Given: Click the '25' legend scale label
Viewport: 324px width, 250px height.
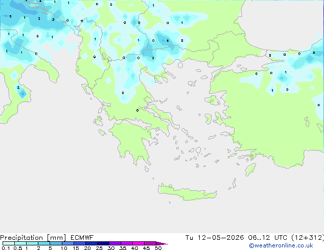Looking at the screenshot, I should pyautogui.click(x=99, y=248).
